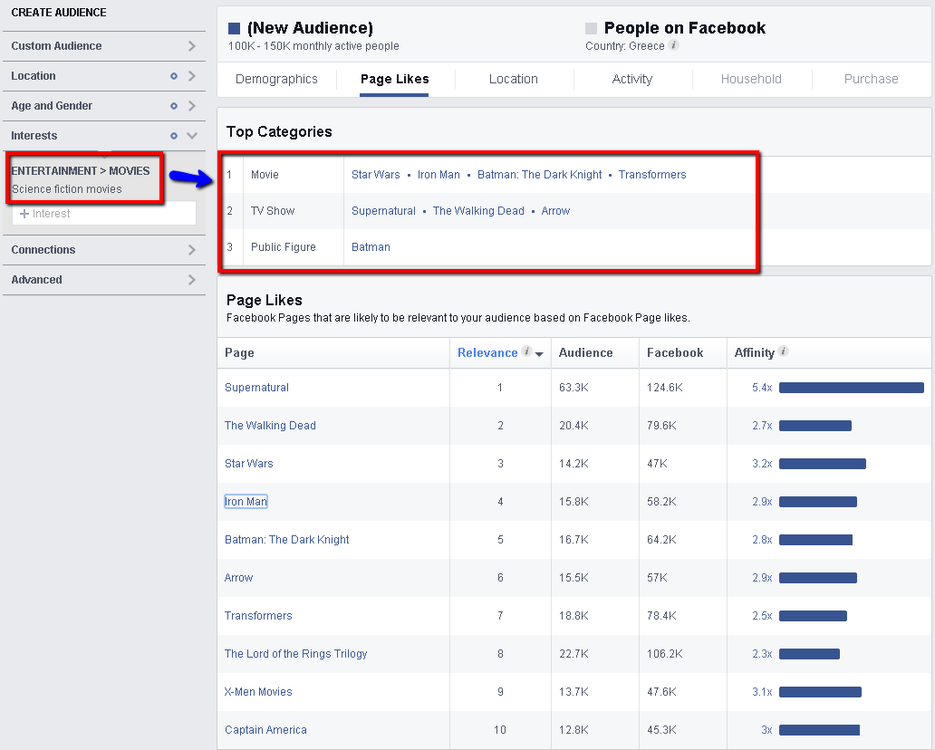Click the info icon beside Relevance header
This screenshot has height=750, width=935.
526,351
